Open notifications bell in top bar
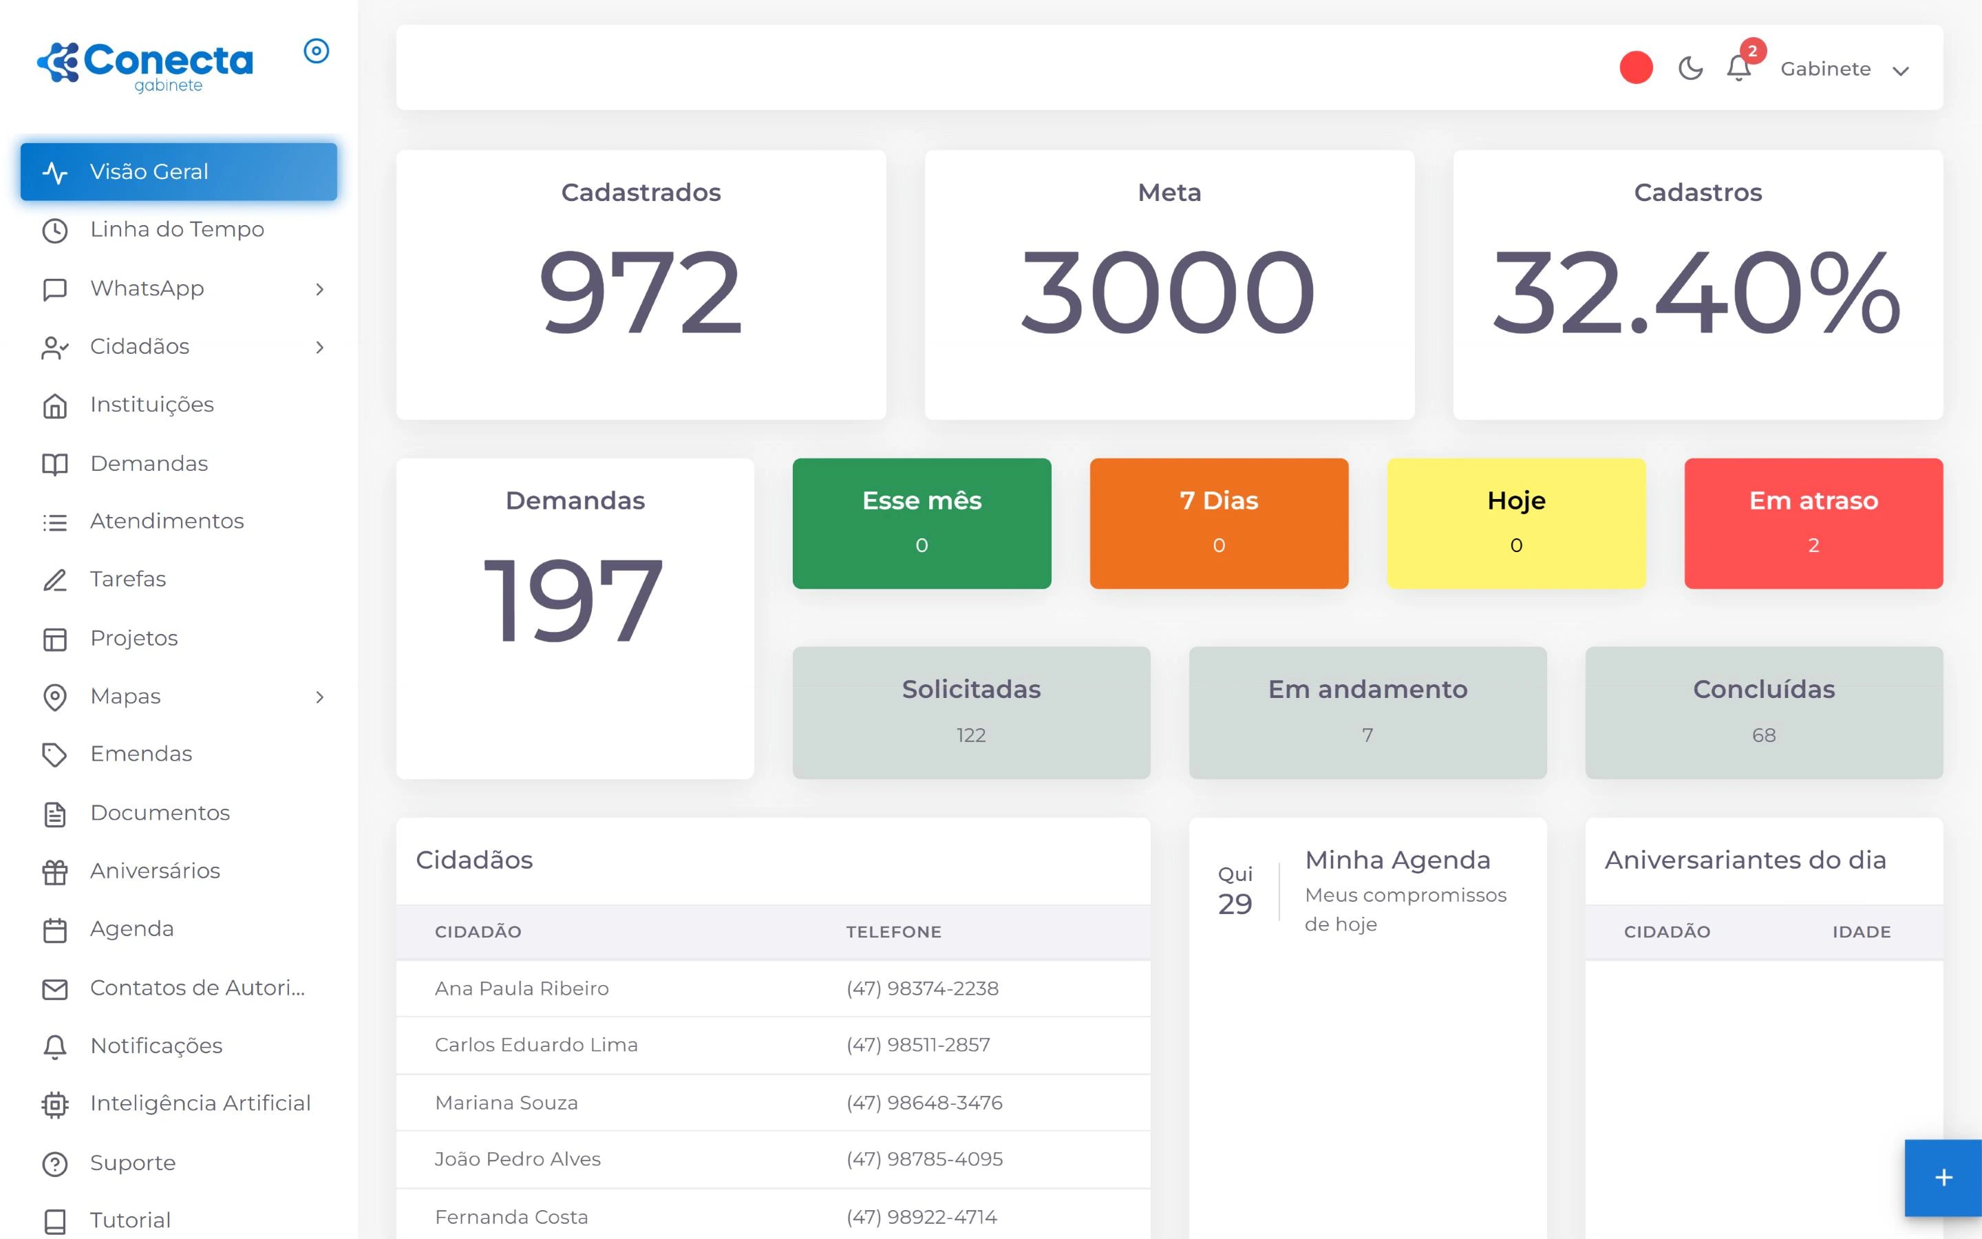 click(x=1738, y=68)
